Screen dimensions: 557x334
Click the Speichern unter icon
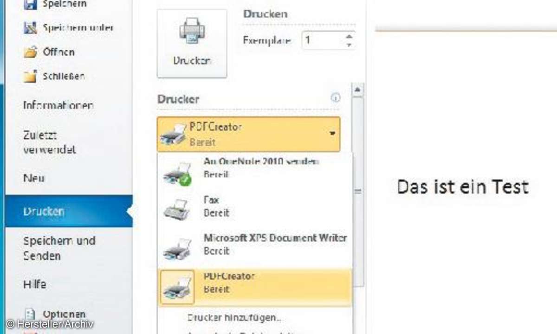coord(30,28)
